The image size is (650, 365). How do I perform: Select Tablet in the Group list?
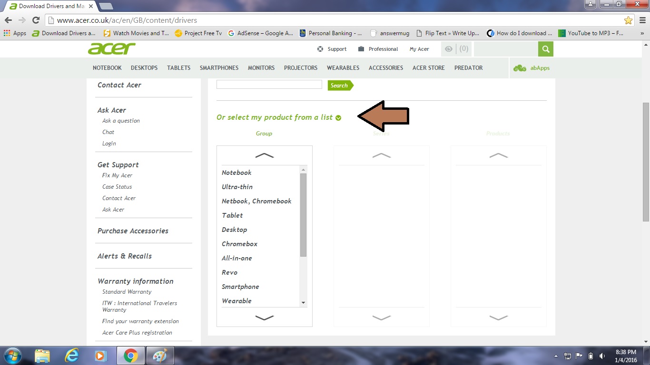(232, 215)
